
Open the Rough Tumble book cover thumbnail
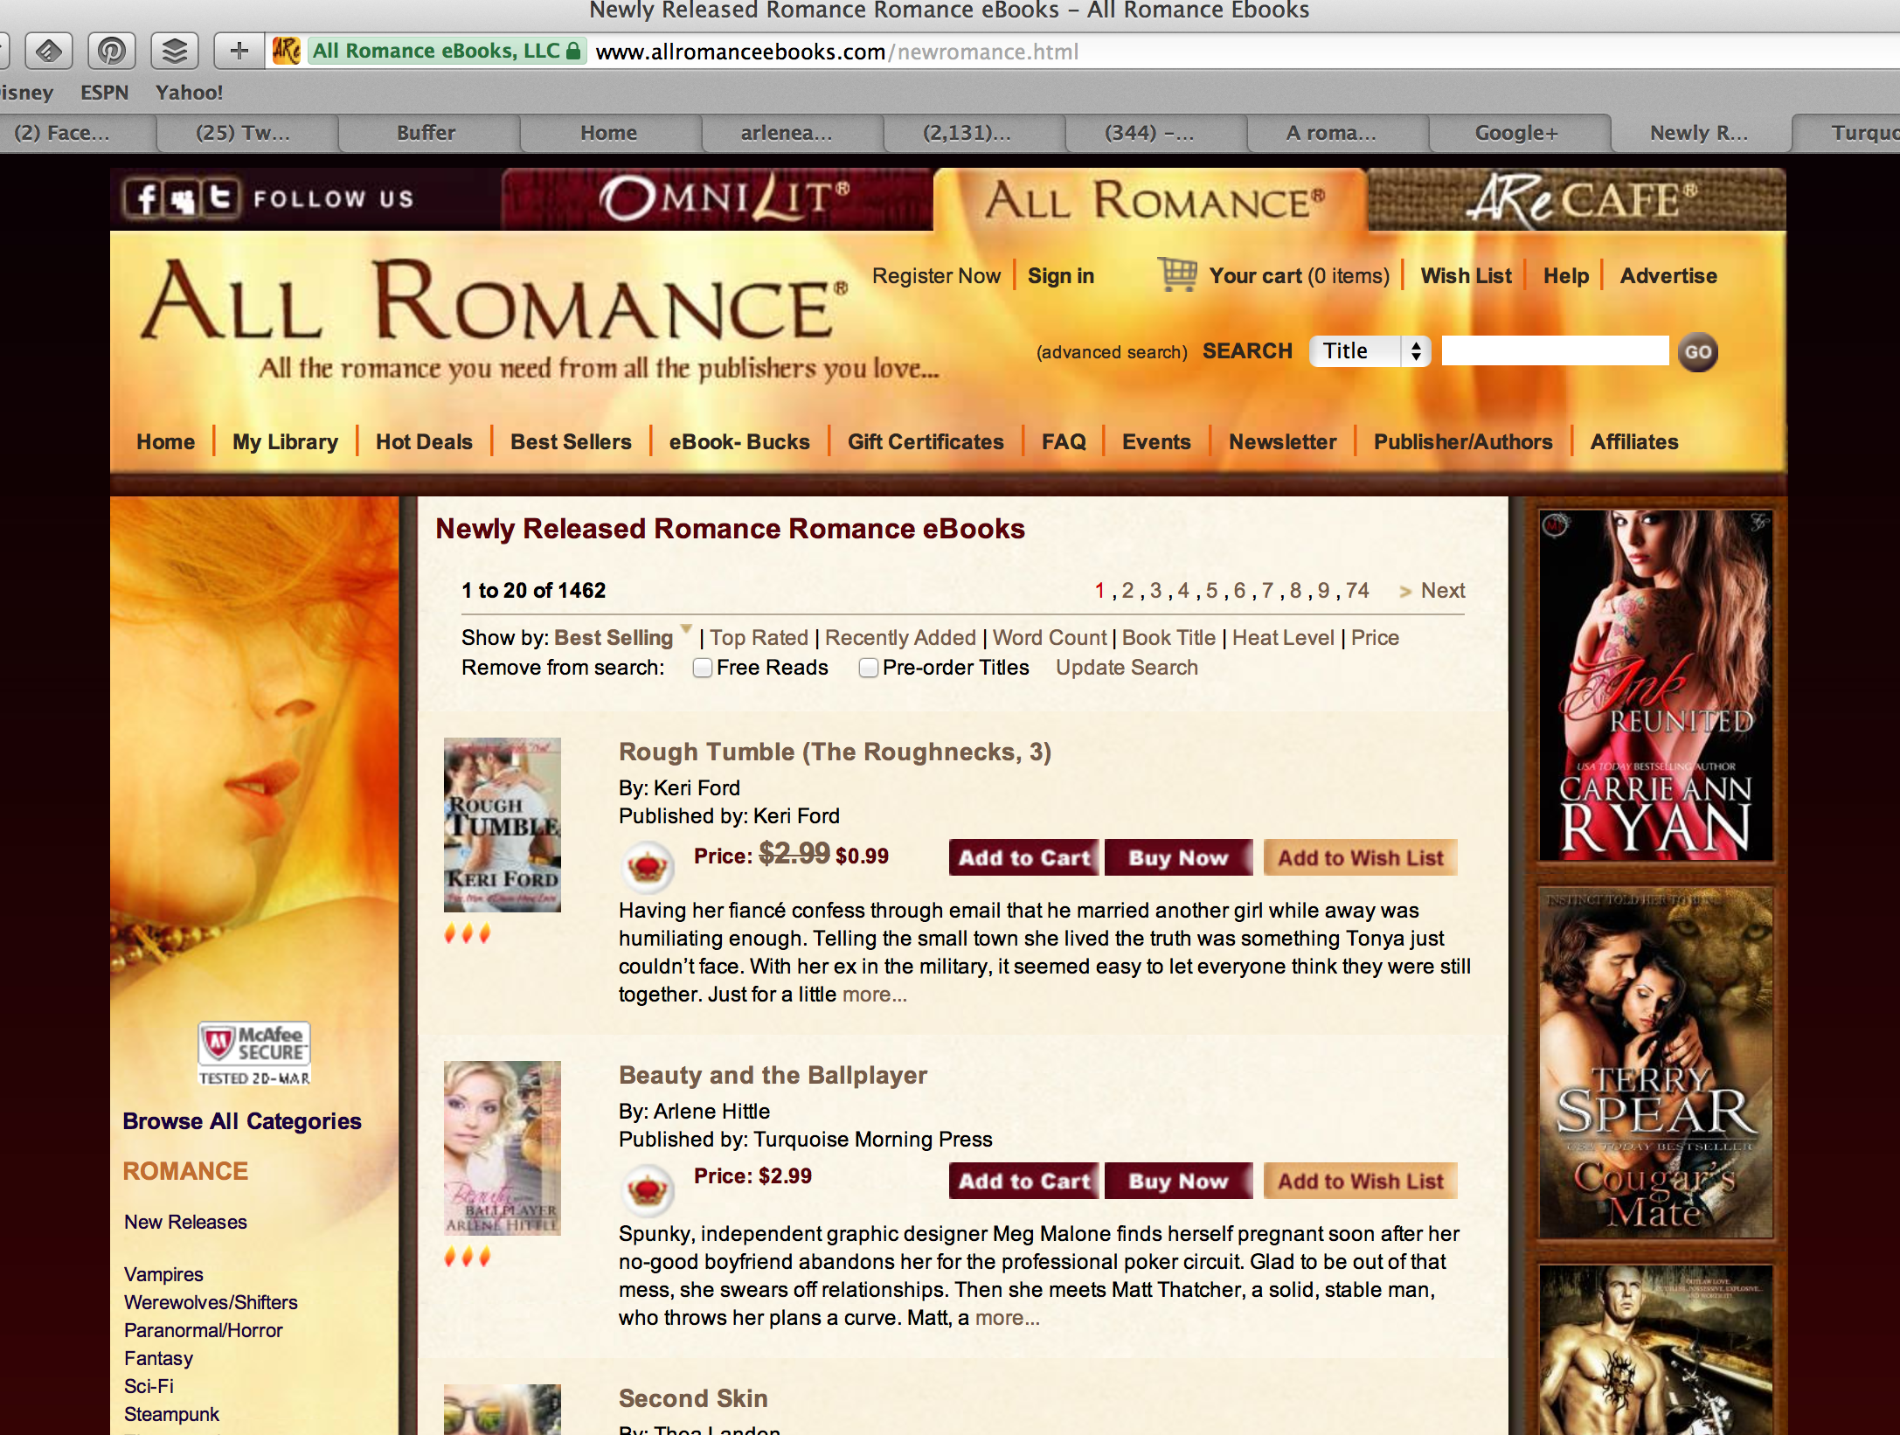point(502,825)
